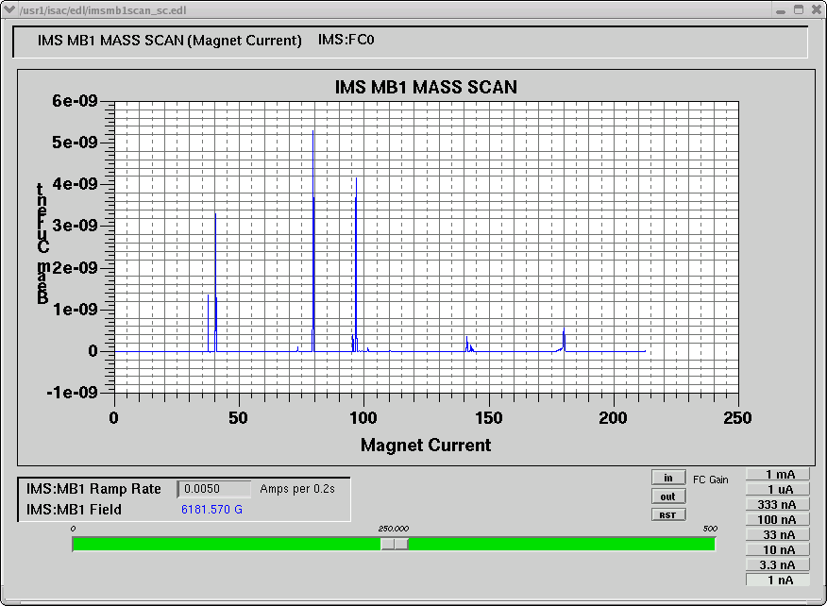This screenshot has height=606, width=827.
Task: Choose the 333 nA gain setting
Action: [x=780, y=504]
